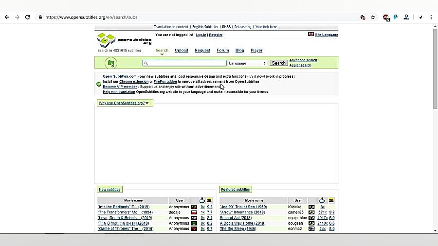
Task: Open the Open Subtitles.com link
Action: coord(120,76)
